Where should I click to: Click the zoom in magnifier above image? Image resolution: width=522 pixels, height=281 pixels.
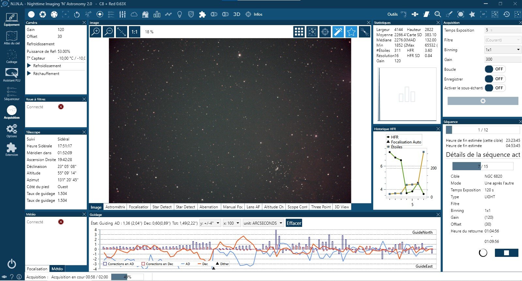95,32
